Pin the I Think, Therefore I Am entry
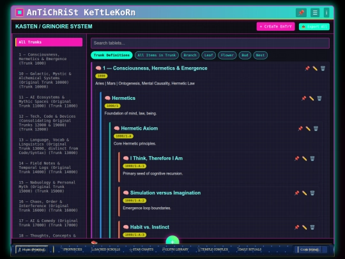345x259 pixels. pyautogui.click(x=296, y=159)
